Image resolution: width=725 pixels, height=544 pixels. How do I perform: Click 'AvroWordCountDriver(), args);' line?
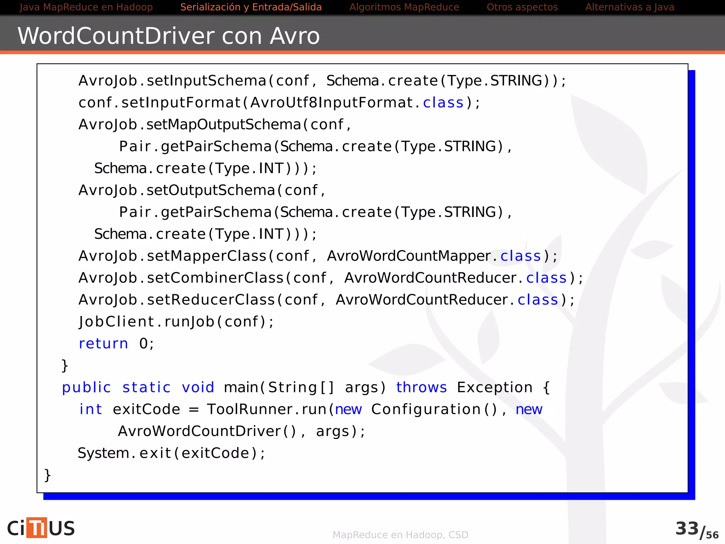pos(241,431)
